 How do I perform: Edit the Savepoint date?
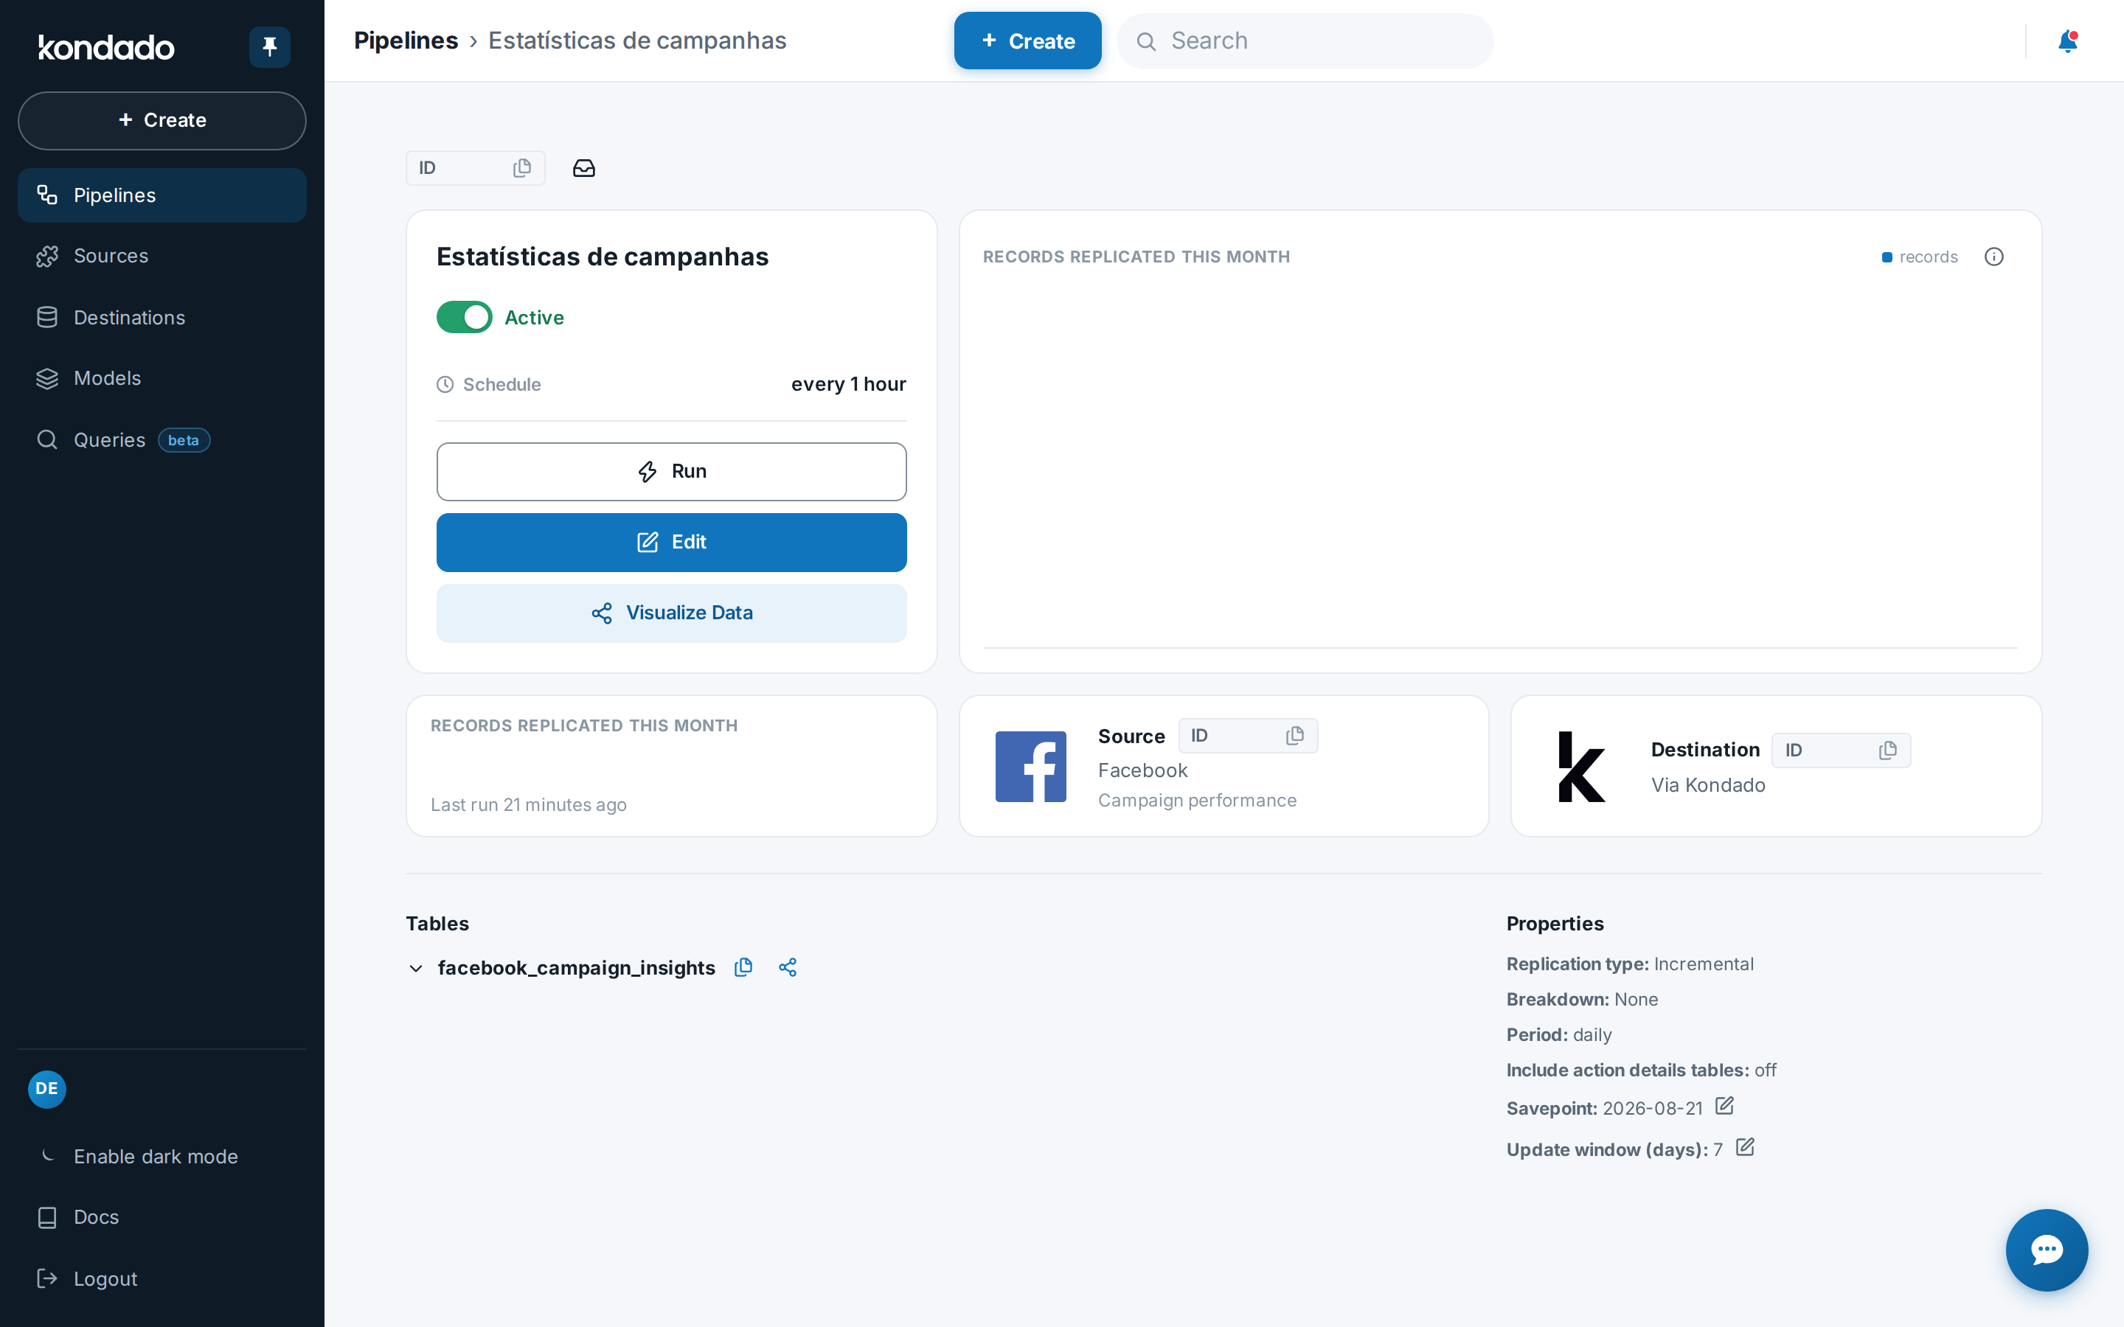click(x=1724, y=1106)
